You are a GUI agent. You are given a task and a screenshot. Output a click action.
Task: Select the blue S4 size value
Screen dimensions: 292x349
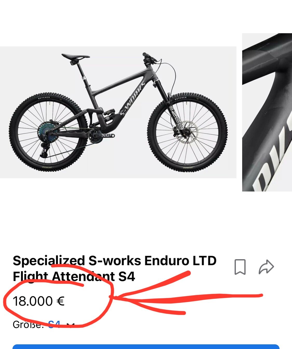click(54, 324)
